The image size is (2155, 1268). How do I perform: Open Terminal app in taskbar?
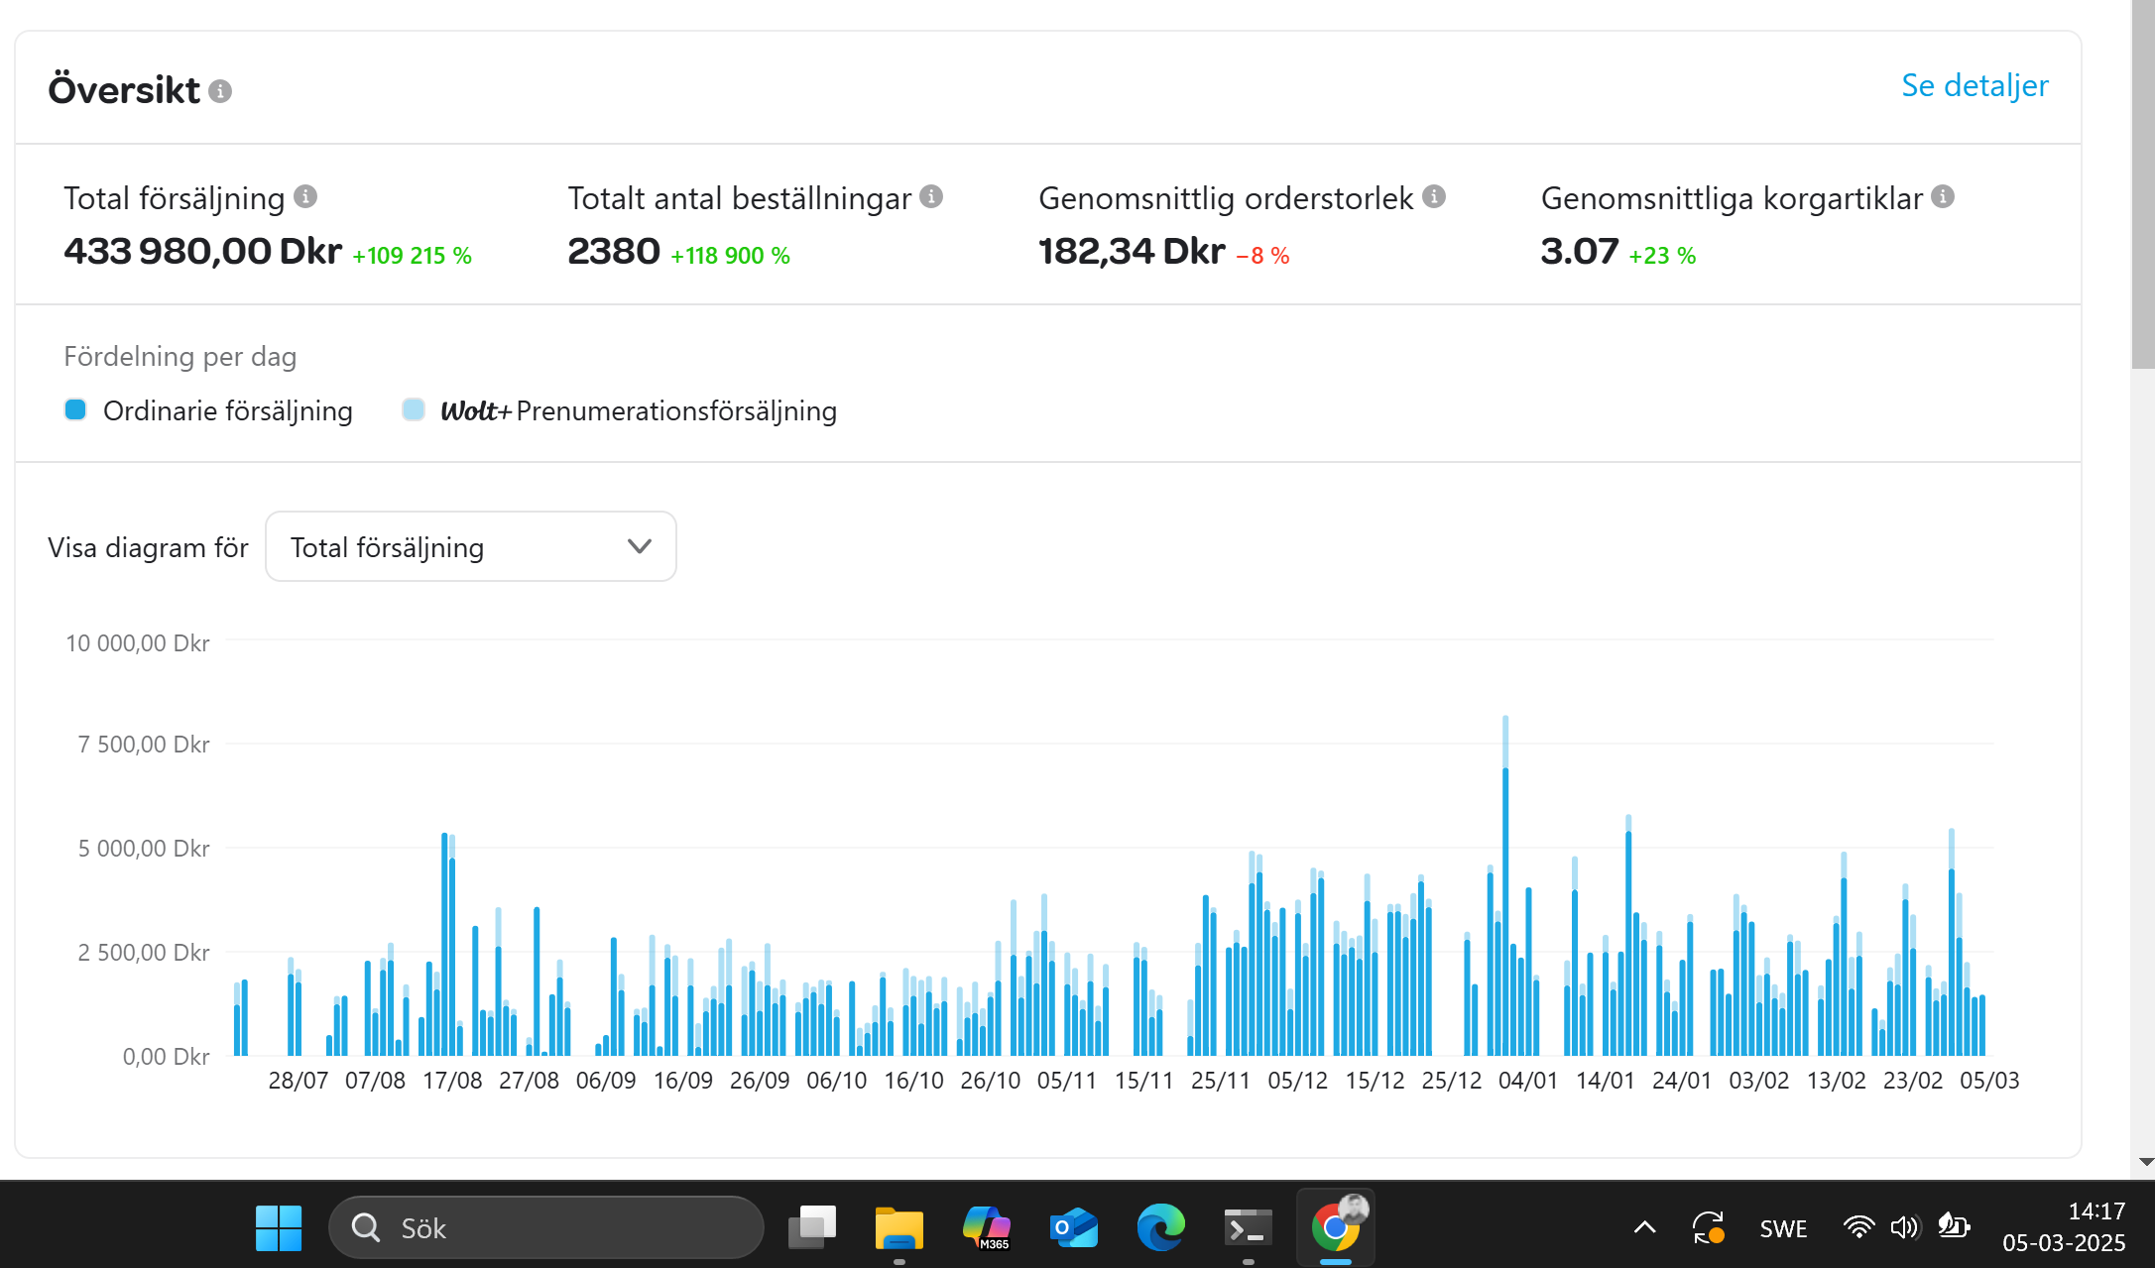click(1248, 1227)
